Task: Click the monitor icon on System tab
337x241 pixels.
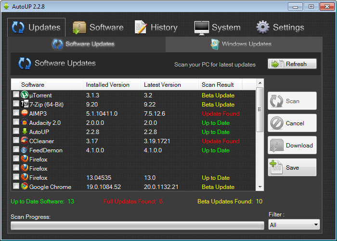Action: 201,28
